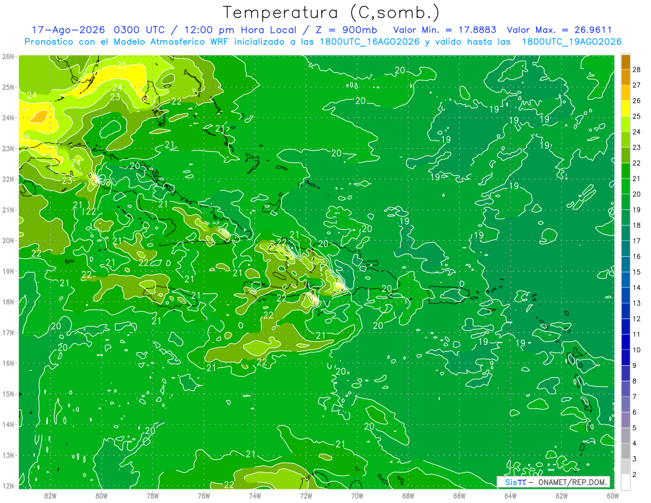This screenshot has height=503, width=651.
Task: Click the color bar legend value "4"
Action: point(635,443)
